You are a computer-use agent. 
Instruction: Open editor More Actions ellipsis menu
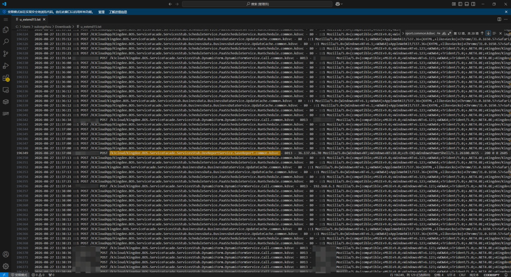pos(505,19)
